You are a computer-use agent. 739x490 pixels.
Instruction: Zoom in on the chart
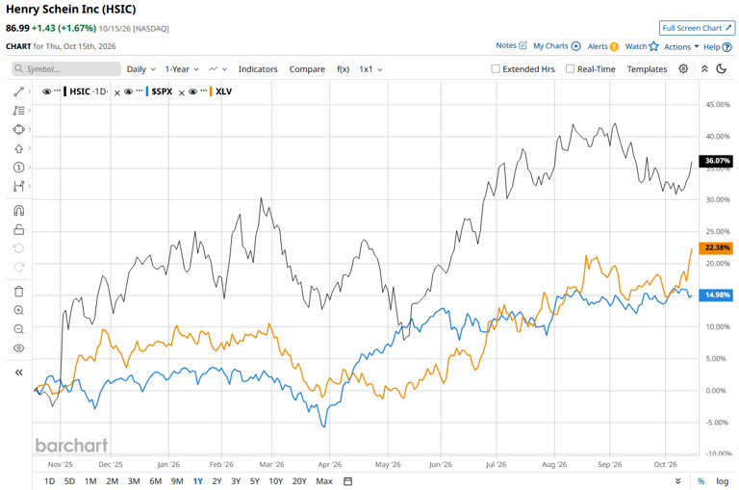[19, 310]
